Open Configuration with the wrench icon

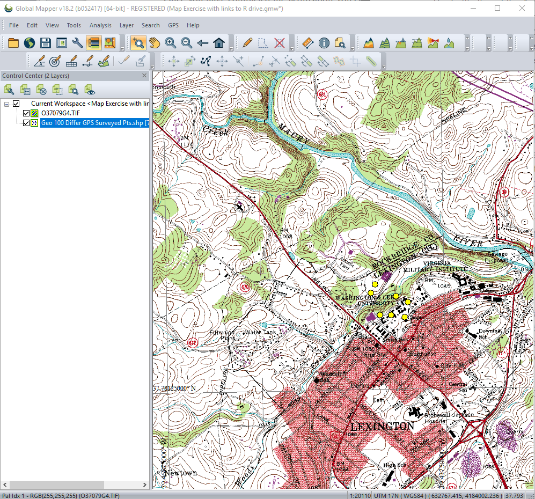tap(77, 43)
